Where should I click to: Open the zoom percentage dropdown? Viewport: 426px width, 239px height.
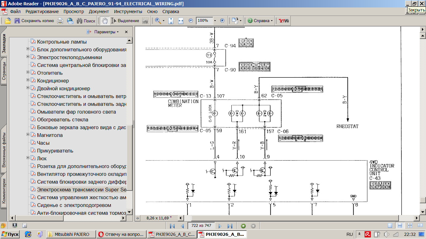pos(215,21)
